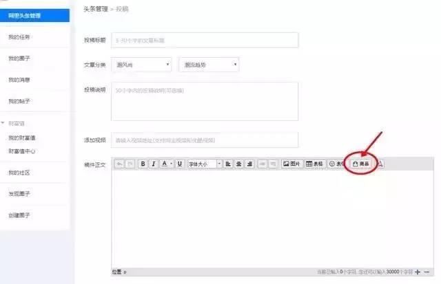The image size is (441, 284).
Task: Open 发现圈子 in the sidebar
Action: pyautogui.click(x=19, y=194)
